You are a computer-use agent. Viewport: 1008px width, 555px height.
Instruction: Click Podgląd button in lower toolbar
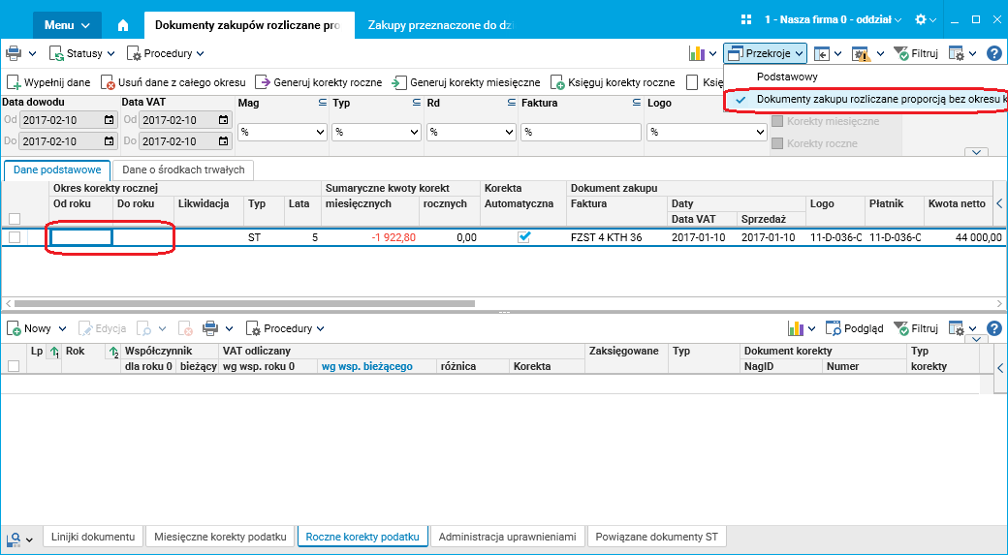pyautogui.click(x=855, y=328)
